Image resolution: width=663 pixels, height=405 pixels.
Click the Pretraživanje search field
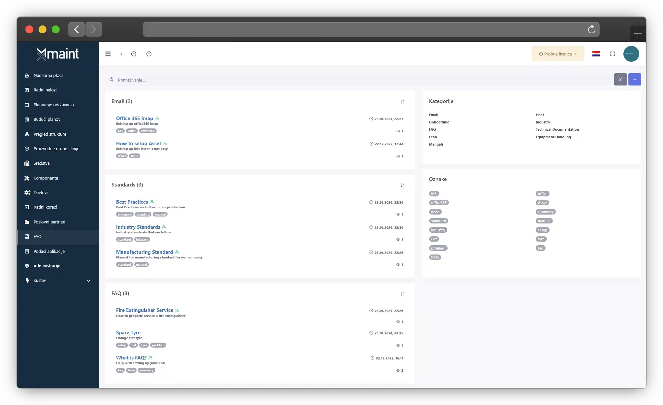tap(360, 80)
